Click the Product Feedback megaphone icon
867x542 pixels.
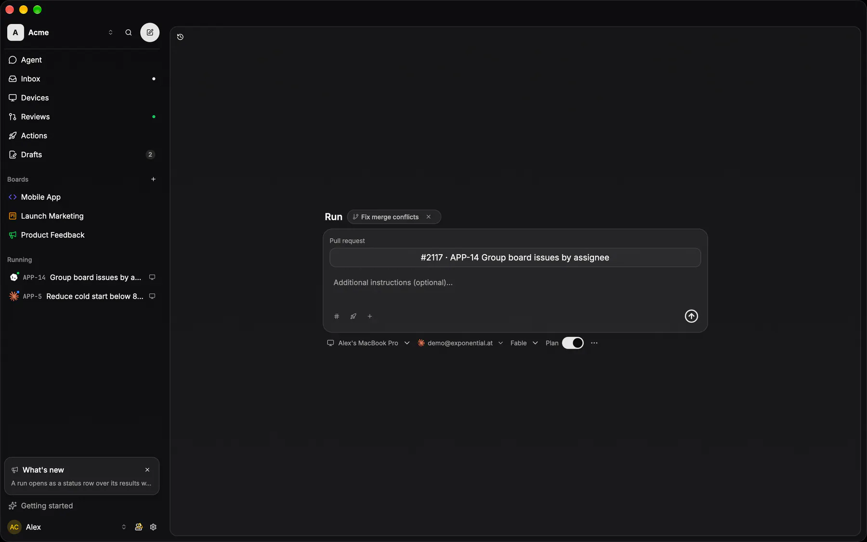(x=13, y=235)
